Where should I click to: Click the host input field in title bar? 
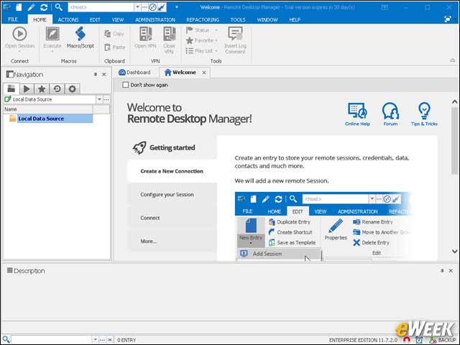(x=101, y=7)
